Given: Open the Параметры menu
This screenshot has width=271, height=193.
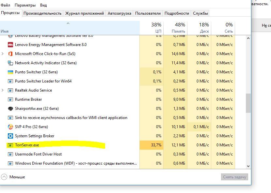Looking at the screenshot, I should [25, 5].
